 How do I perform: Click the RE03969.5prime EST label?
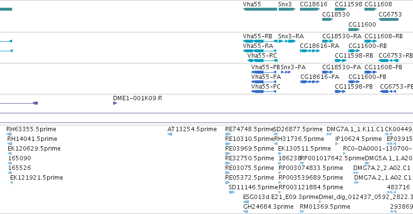pyautogui.click(x=249, y=149)
